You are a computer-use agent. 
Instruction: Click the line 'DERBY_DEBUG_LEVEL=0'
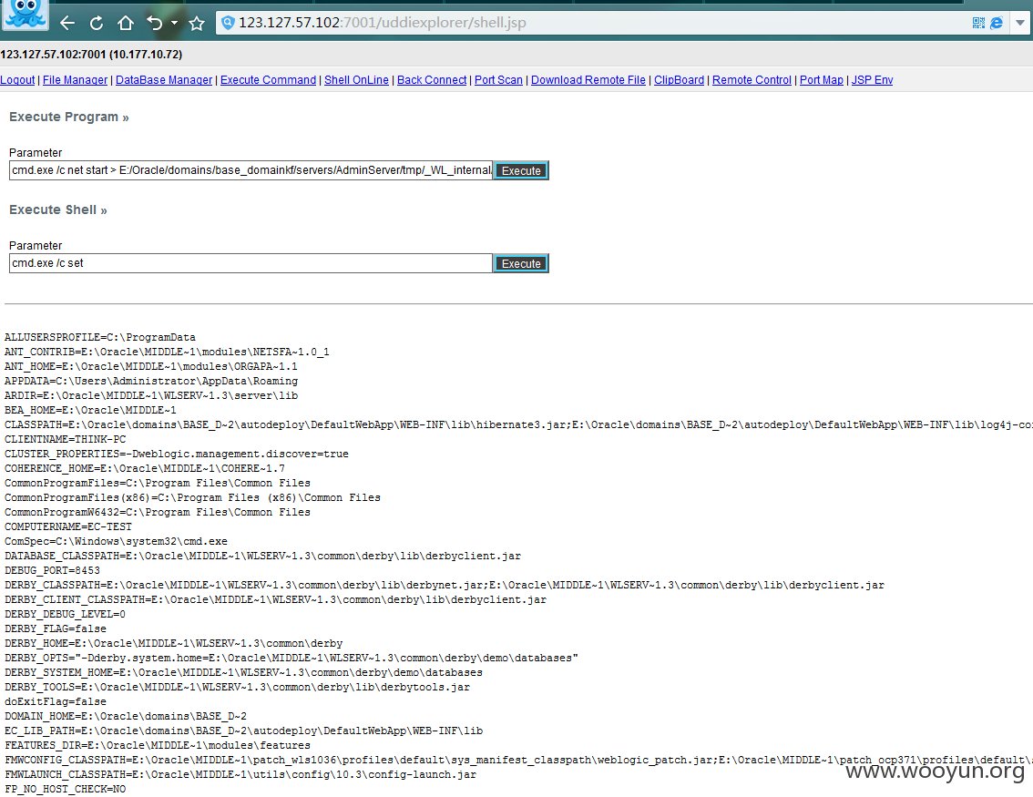(x=66, y=615)
